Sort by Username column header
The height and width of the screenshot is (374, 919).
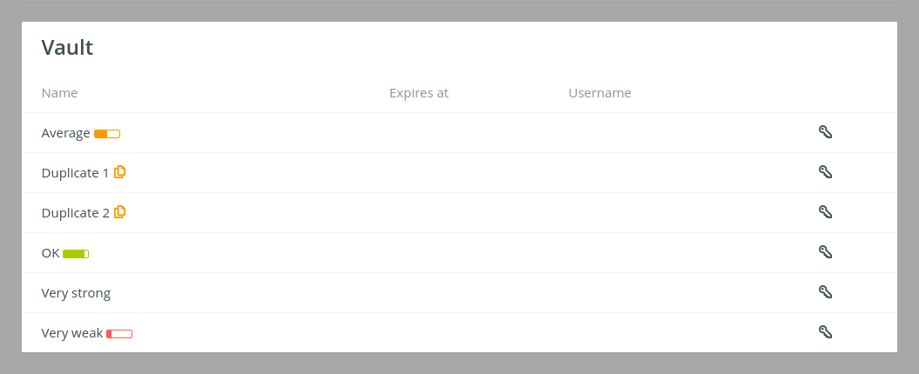599,93
